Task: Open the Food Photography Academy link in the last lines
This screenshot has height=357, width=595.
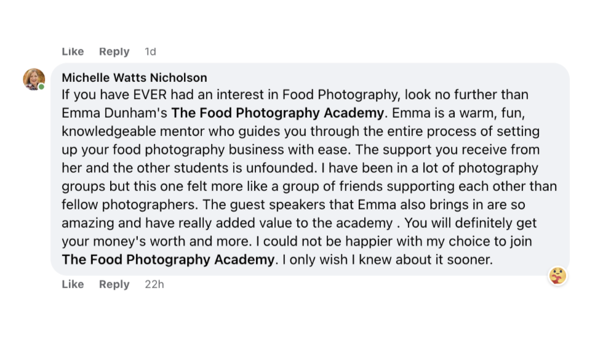Action: [x=168, y=260]
